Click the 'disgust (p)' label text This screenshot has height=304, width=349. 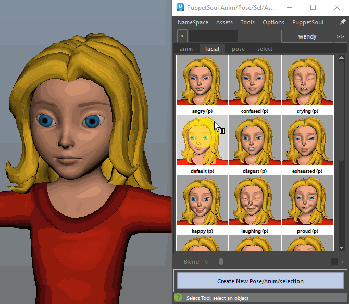(255, 171)
